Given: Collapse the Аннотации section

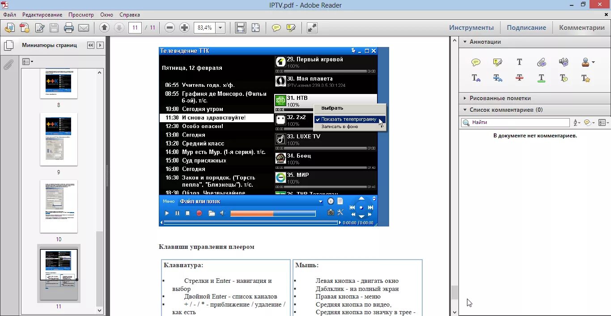Looking at the screenshot, I should pyautogui.click(x=465, y=42).
